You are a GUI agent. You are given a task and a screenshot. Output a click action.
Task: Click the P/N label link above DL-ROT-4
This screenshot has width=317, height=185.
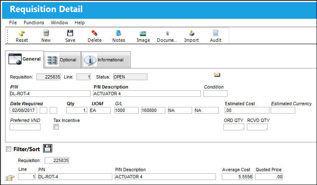[x=14, y=87]
